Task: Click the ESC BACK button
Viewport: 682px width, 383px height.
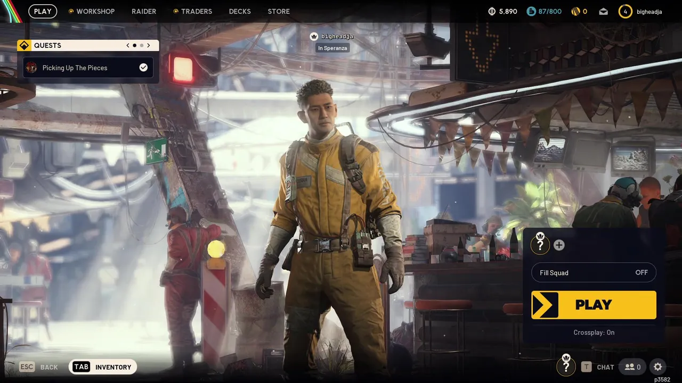Action: pos(38,367)
